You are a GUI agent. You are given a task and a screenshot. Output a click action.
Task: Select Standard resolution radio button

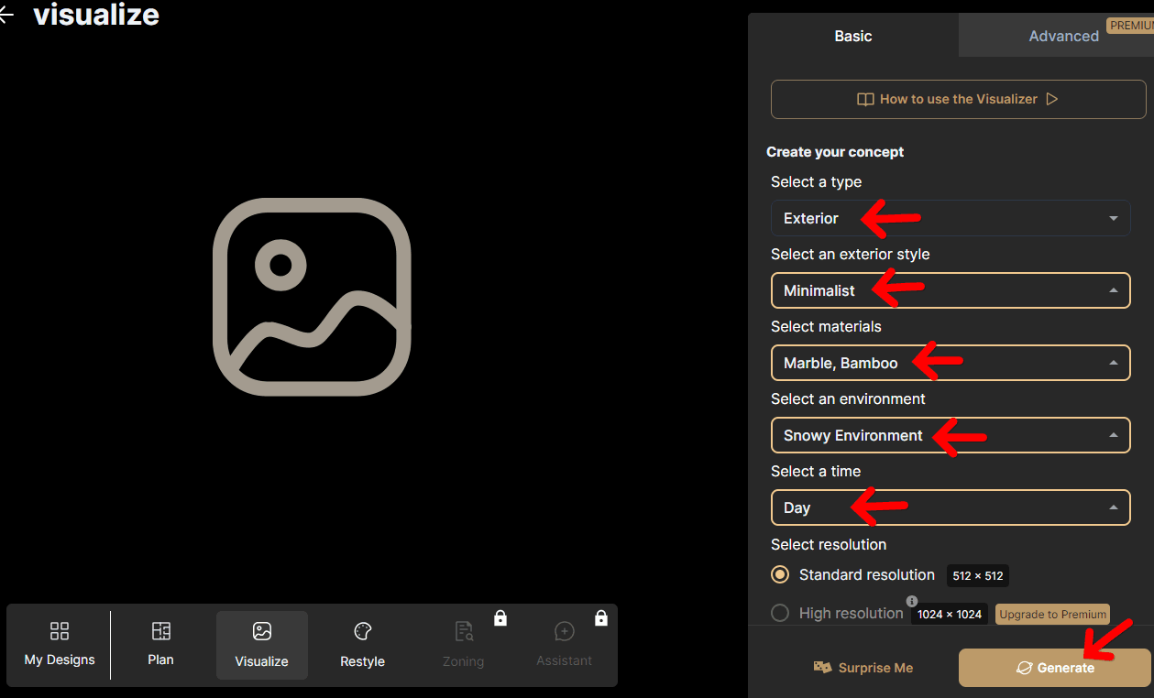pos(780,575)
